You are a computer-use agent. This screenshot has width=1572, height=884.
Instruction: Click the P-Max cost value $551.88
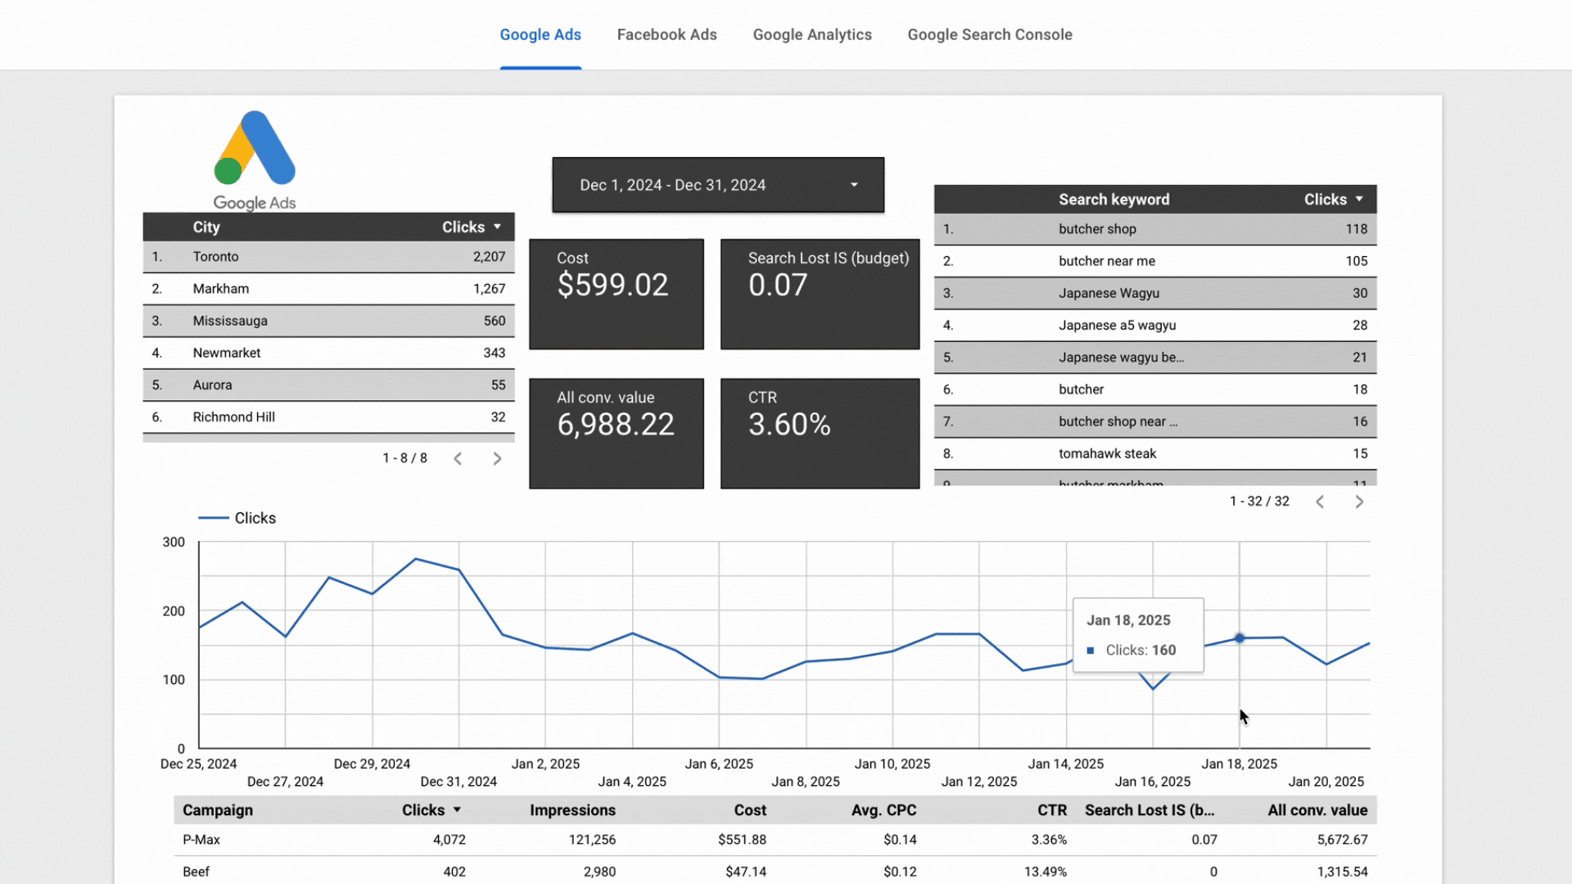pyautogui.click(x=742, y=839)
